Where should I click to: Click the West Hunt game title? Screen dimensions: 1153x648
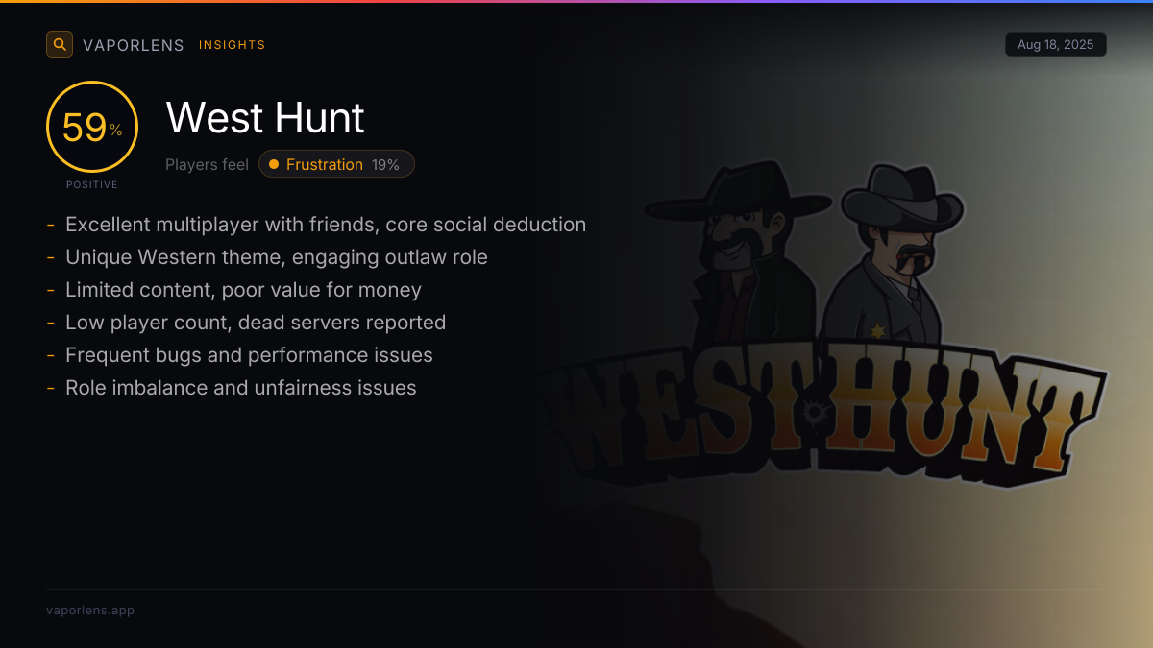265,118
